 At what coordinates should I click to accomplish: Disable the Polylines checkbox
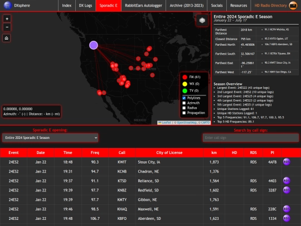pyautogui.click(x=184, y=98)
